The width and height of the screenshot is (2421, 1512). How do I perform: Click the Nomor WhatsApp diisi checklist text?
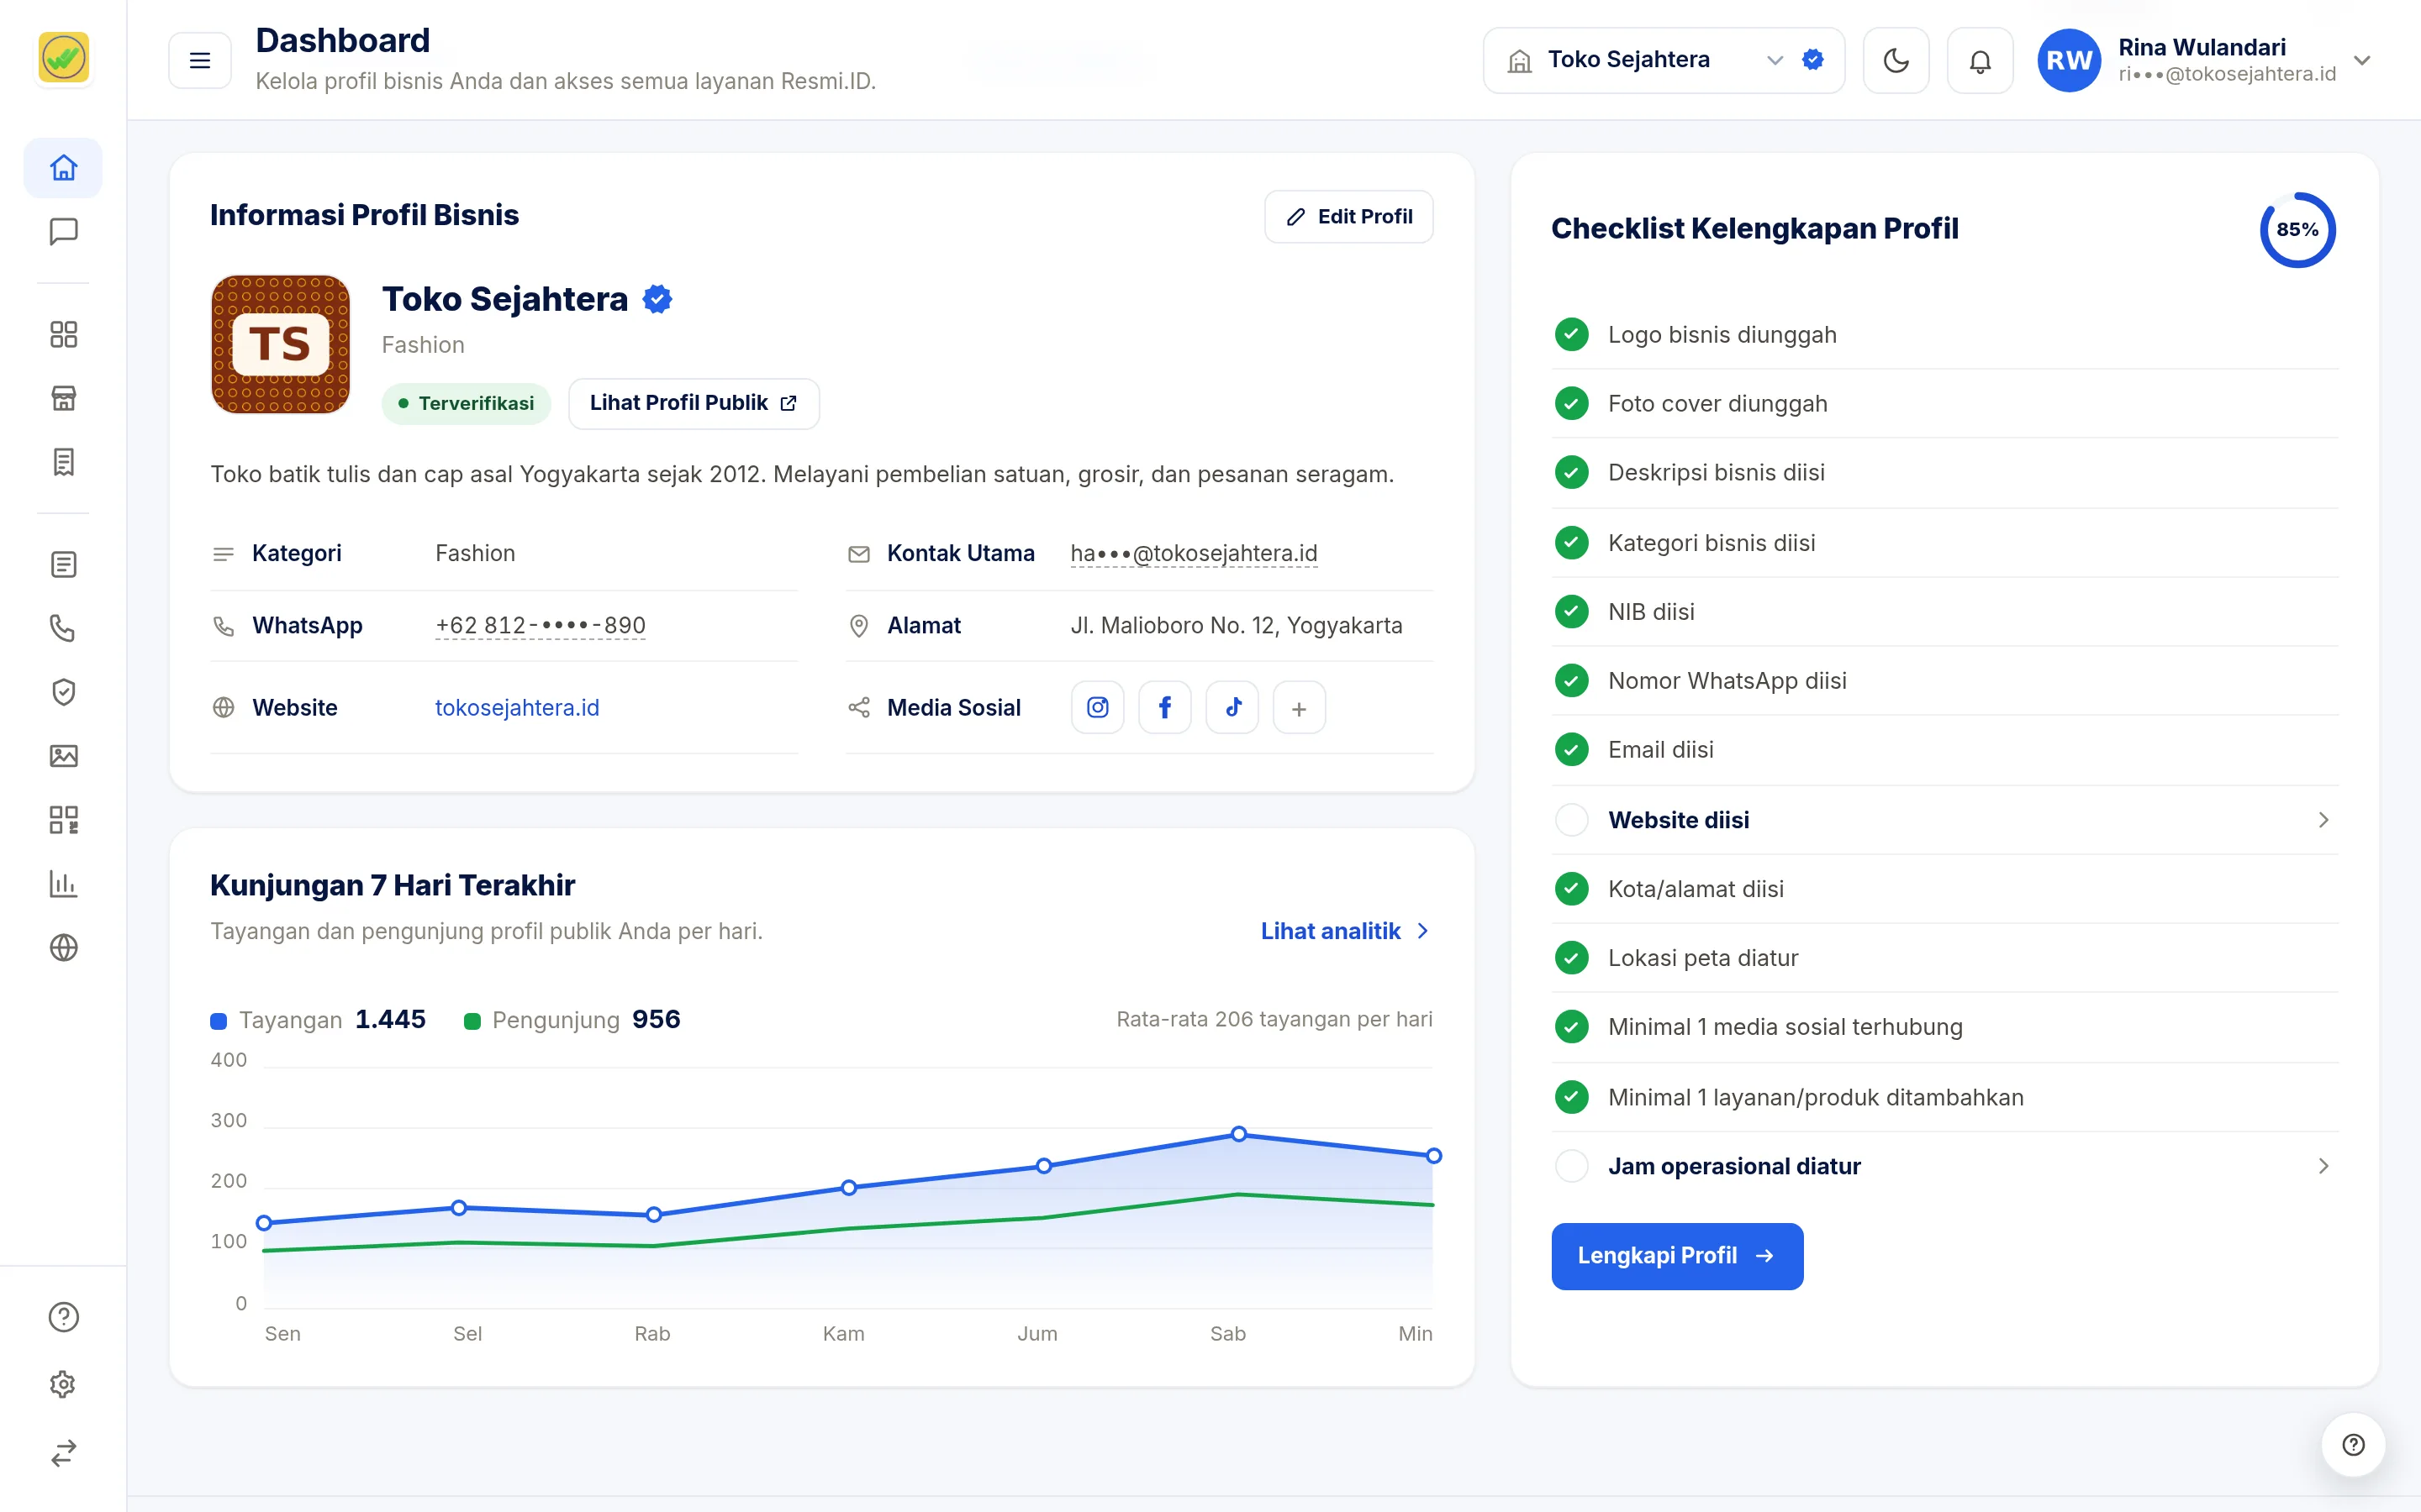1727,680
